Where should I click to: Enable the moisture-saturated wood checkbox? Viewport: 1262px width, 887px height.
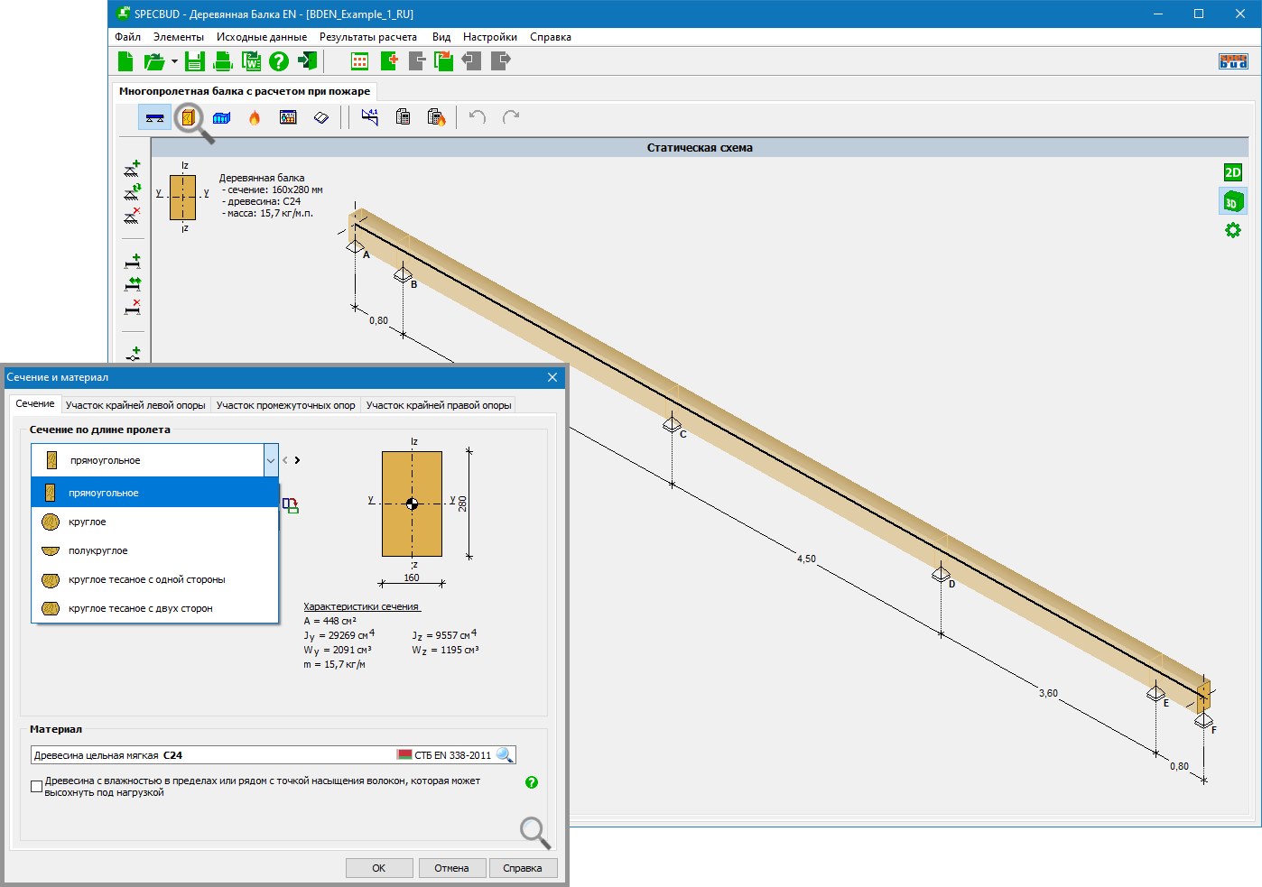37,786
